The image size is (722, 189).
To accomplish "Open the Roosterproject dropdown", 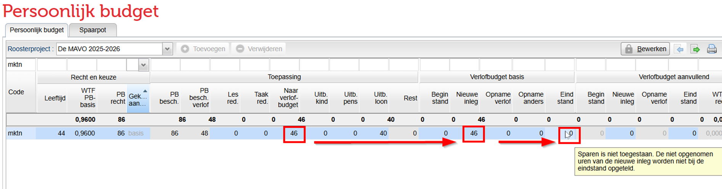I will coord(167,49).
